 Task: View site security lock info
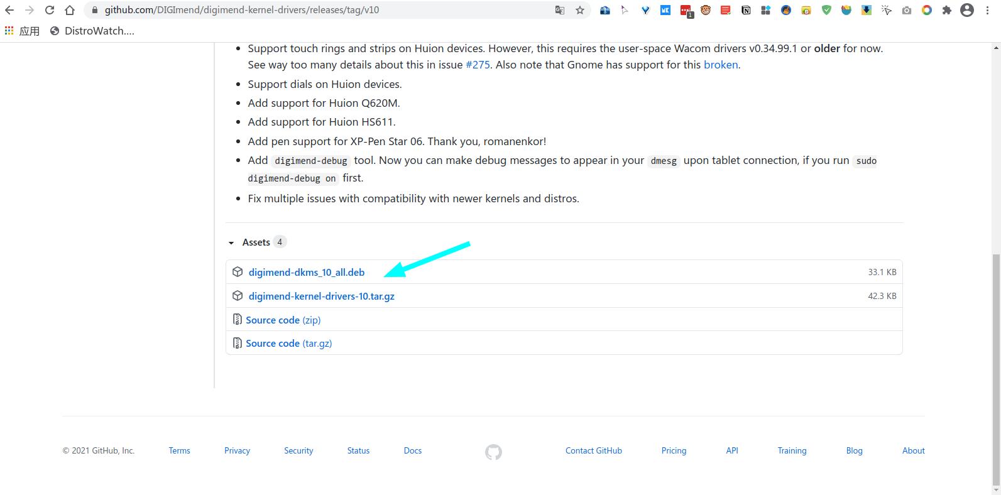pyautogui.click(x=94, y=10)
